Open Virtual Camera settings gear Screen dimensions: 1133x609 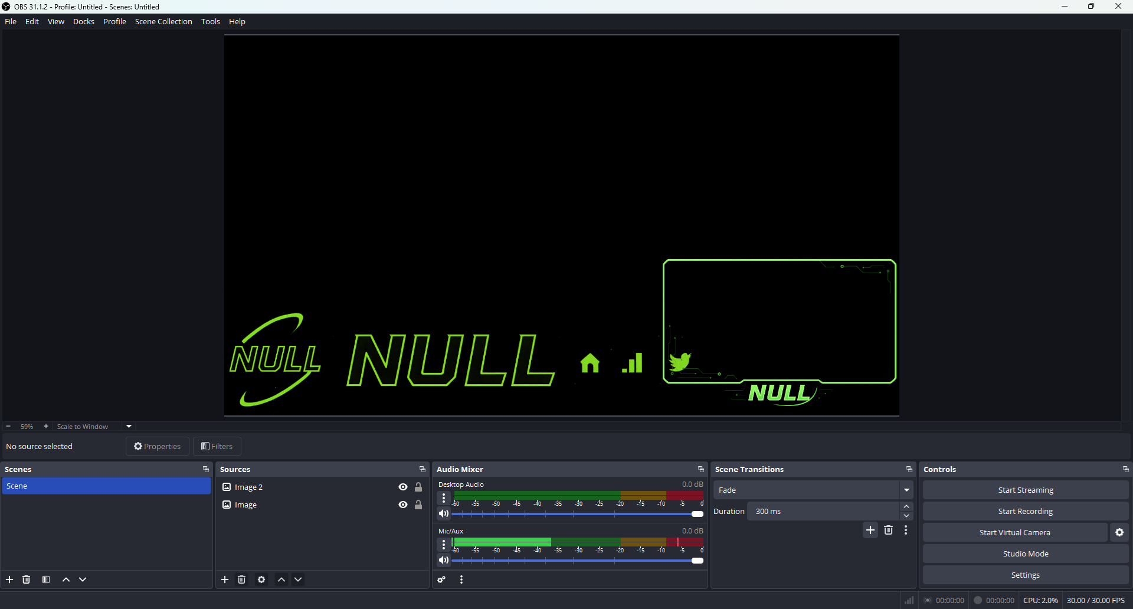click(1119, 532)
